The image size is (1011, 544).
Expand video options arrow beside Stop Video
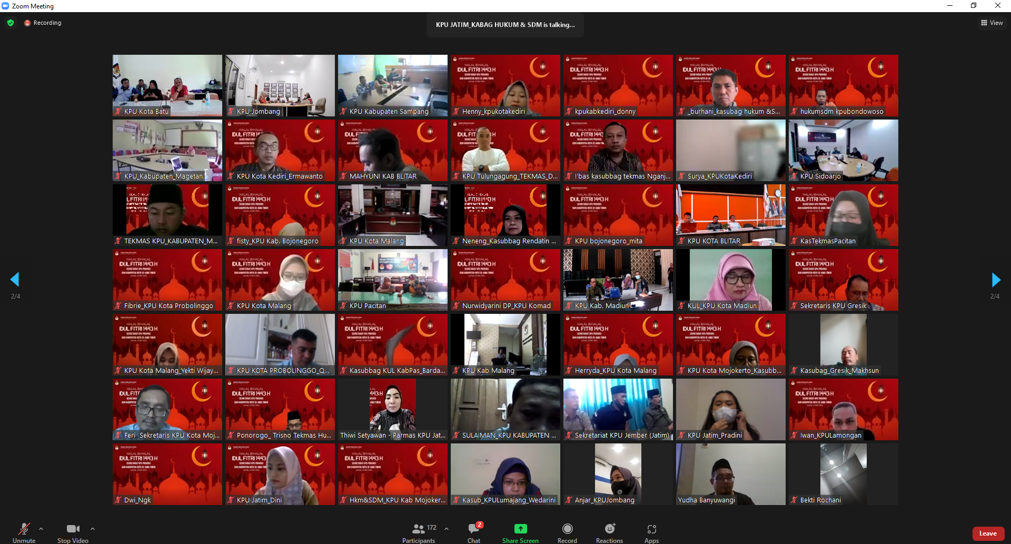[x=93, y=529]
